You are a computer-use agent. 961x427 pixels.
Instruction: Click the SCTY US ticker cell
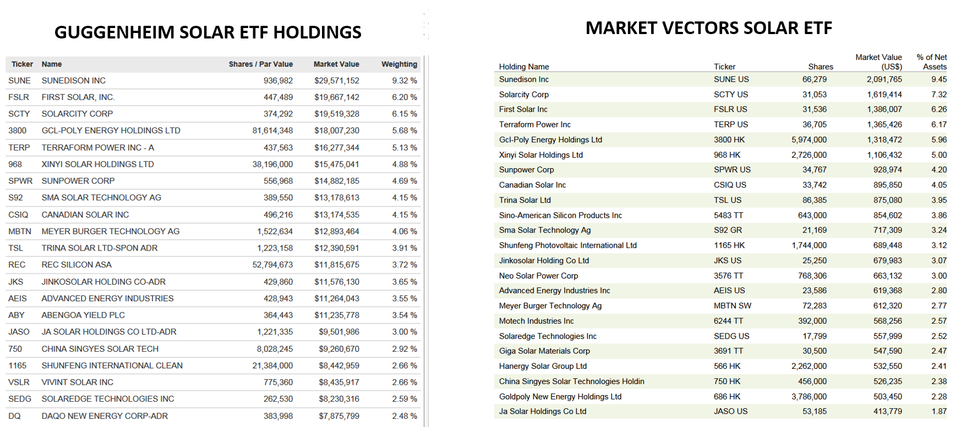(x=731, y=95)
